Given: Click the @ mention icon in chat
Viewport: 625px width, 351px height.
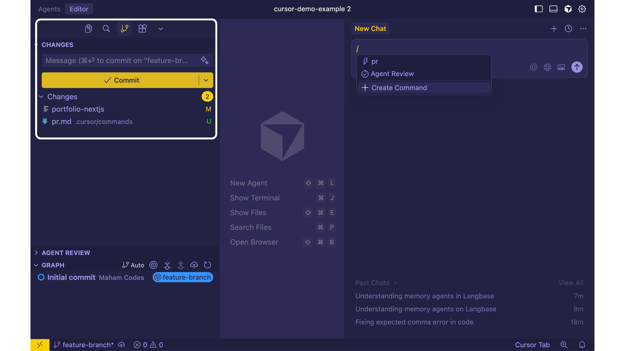Looking at the screenshot, I should pyautogui.click(x=534, y=67).
